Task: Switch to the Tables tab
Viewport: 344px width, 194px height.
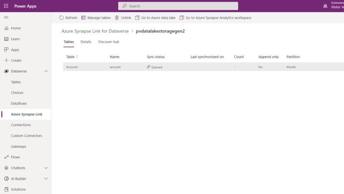Action: [x=69, y=42]
